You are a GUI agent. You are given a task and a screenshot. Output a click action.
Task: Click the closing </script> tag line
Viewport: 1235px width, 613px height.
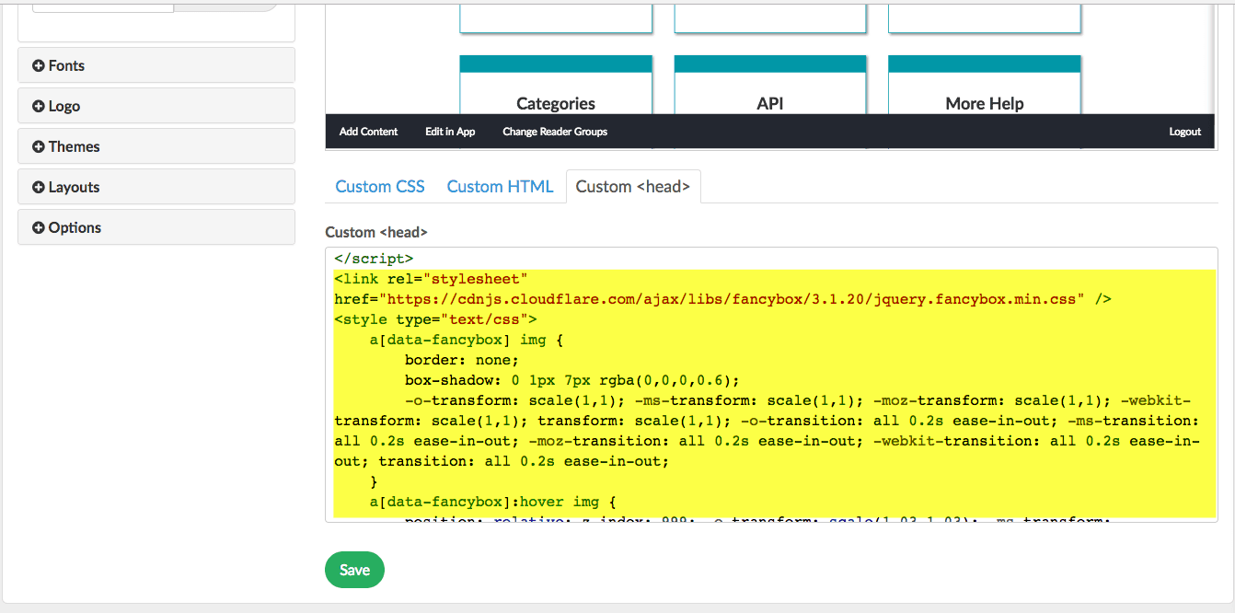374,259
